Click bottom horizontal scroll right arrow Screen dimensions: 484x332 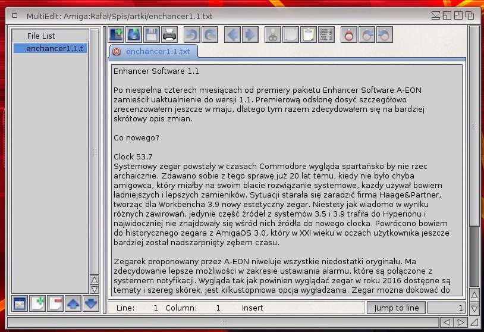tap(461, 322)
